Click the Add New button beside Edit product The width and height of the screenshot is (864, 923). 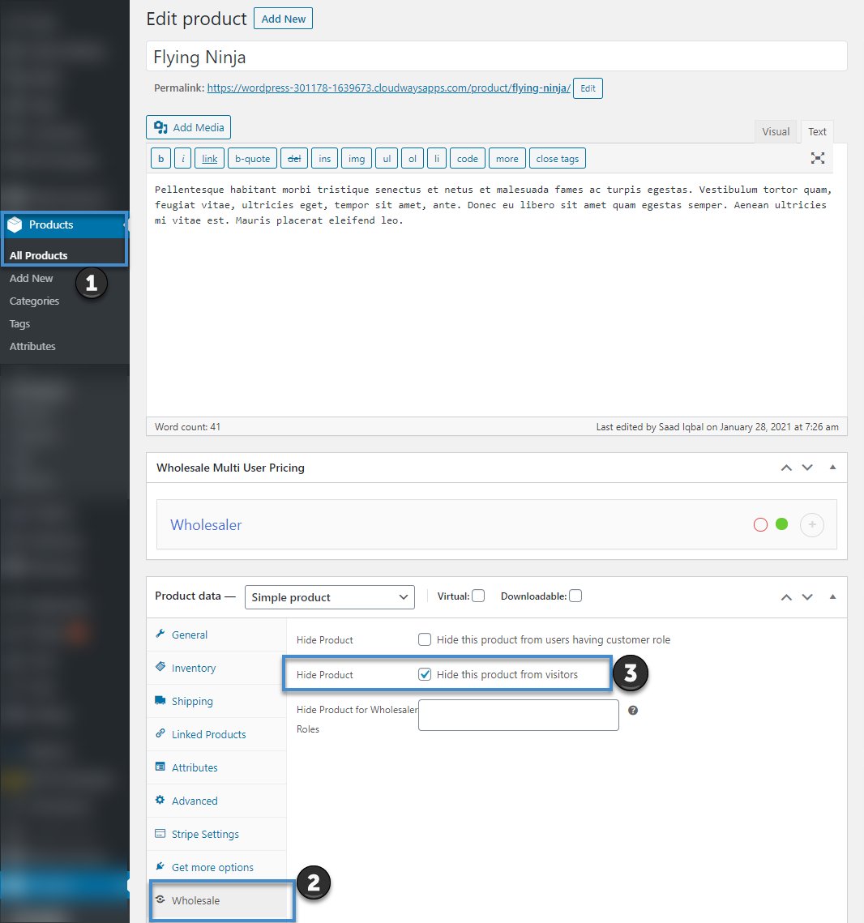point(283,19)
